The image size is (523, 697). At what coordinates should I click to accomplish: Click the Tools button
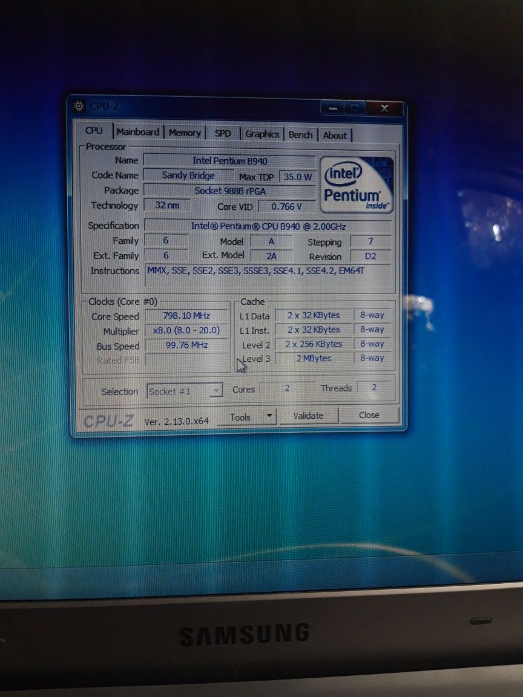240,417
